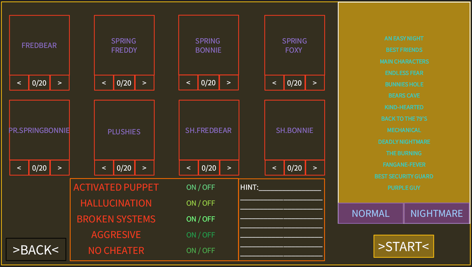Switch to Normal mode tab
This screenshot has width=472, height=267.
click(x=371, y=213)
